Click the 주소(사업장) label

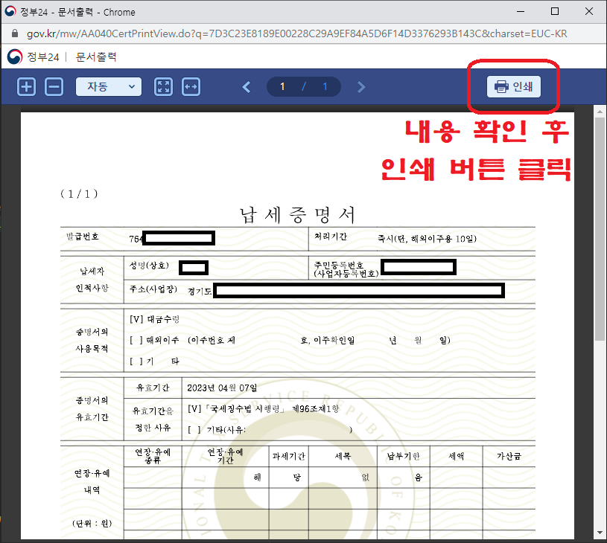click(x=153, y=289)
